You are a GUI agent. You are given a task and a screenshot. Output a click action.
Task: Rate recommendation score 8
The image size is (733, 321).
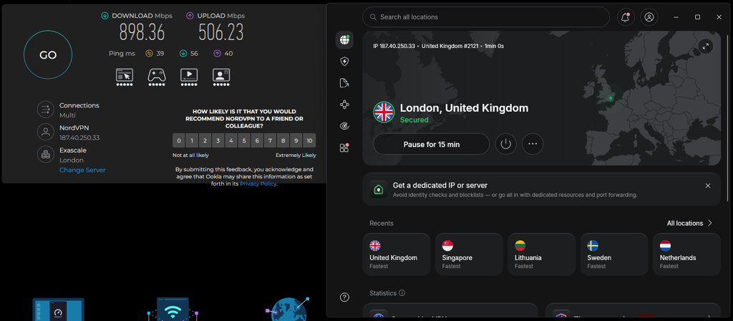[283, 140]
